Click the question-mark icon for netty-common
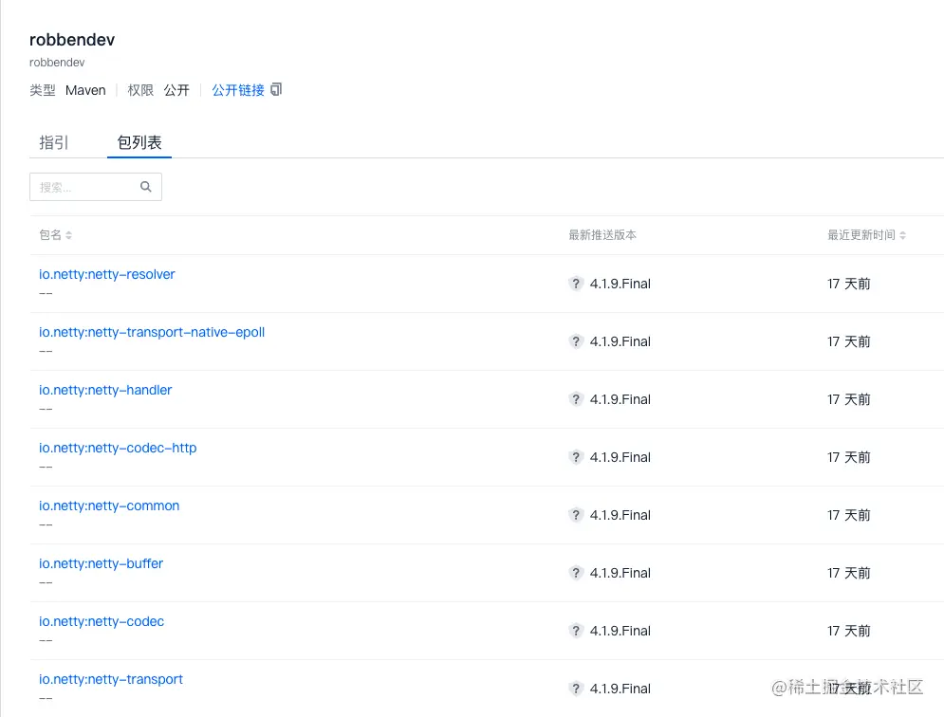Viewport: 944px width, 717px height. tap(576, 515)
